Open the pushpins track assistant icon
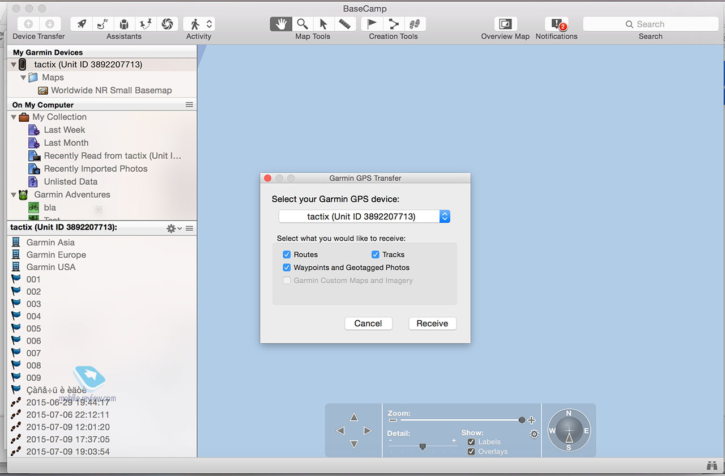This screenshot has width=725, height=476. coord(146,24)
